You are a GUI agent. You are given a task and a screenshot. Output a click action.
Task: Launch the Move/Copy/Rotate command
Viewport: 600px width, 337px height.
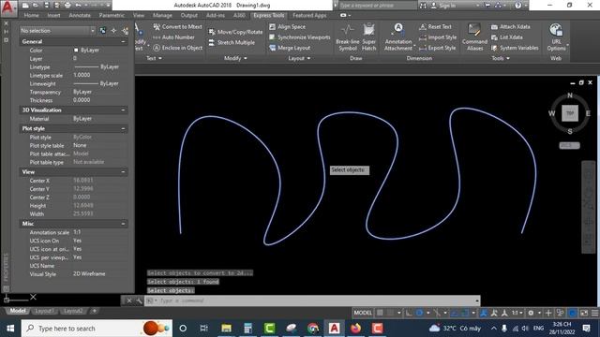pos(235,32)
